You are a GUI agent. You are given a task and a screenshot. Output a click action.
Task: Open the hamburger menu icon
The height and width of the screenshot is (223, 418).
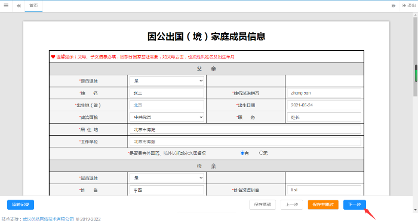click(x=6, y=5)
